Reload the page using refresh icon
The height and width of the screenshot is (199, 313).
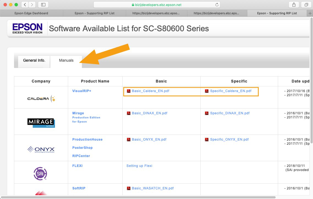coord(217,5)
